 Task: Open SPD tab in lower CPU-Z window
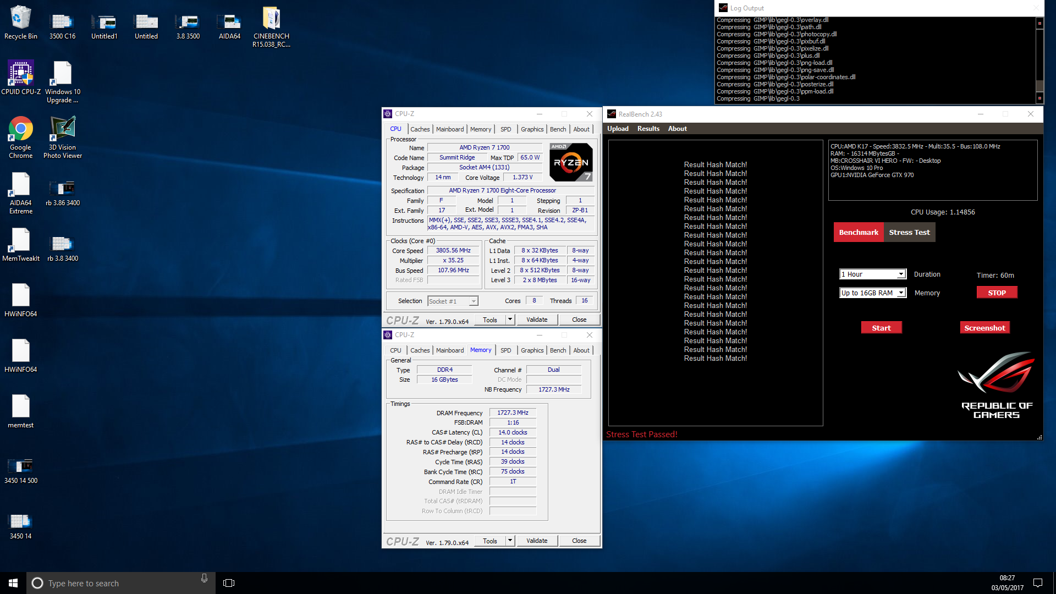[505, 350]
